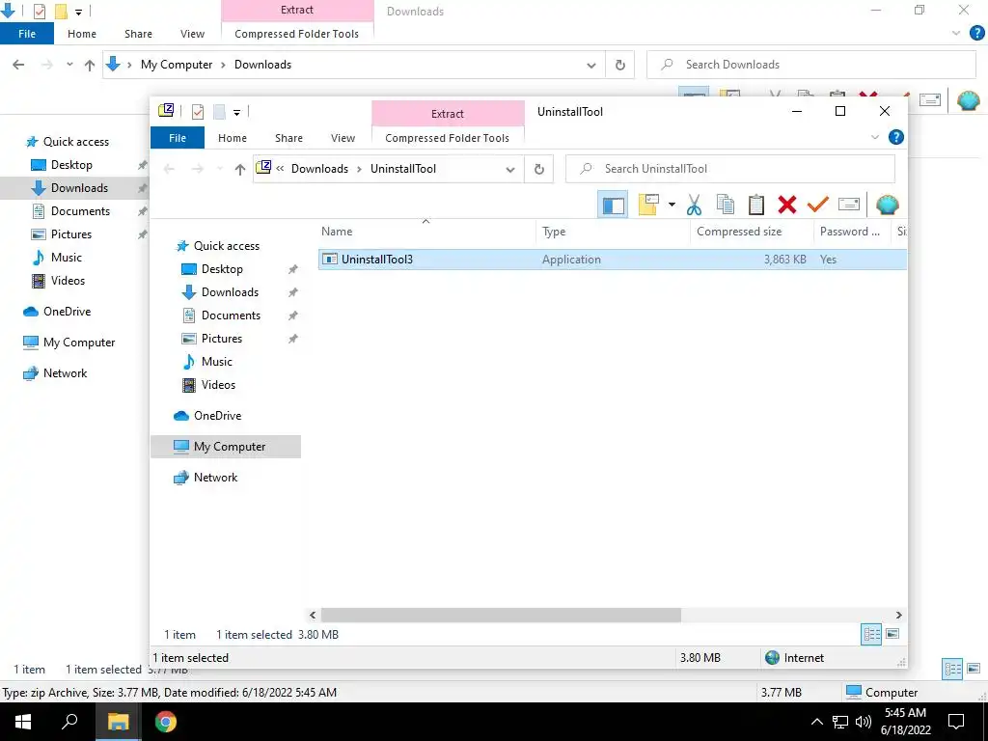Click the blue Help icon in UninstallTool window
Viewport: 988px width, 741px height.
click(895, 137)
